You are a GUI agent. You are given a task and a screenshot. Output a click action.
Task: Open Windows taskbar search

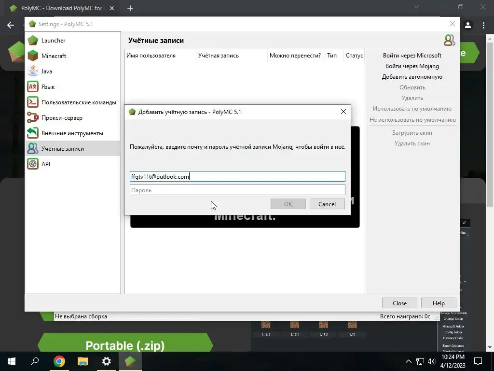click(35, 361)
